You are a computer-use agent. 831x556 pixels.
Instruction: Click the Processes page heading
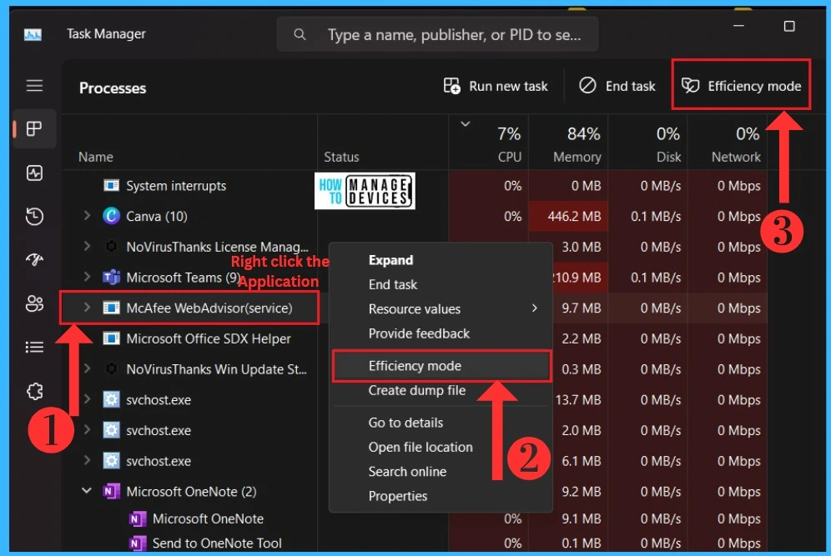click(x=113, y=88)
